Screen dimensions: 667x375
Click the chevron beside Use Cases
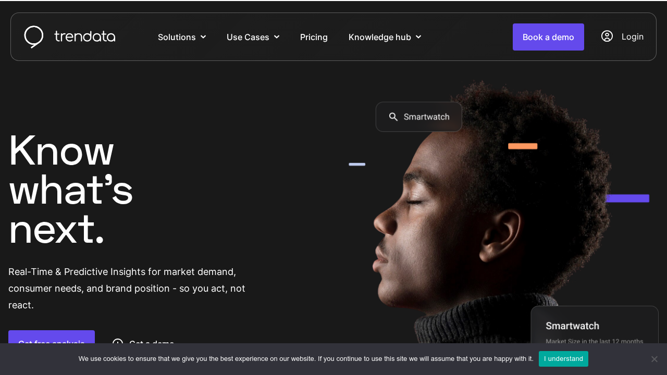pyautogui.click(x=277, y=37)
